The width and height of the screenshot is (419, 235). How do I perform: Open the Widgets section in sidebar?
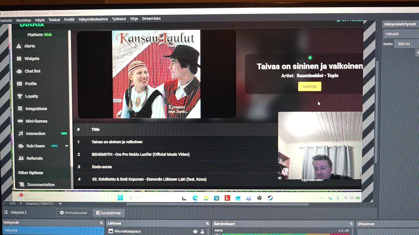click(31, 59)
